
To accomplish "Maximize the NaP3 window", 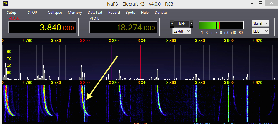I will point(260,3).
